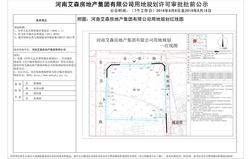The width and height of the screenshot is (251, 159).
Task: Open the website link http://www.zmdsghj.gov.cn
Action: pyautogui.click(x=51, y=75)
